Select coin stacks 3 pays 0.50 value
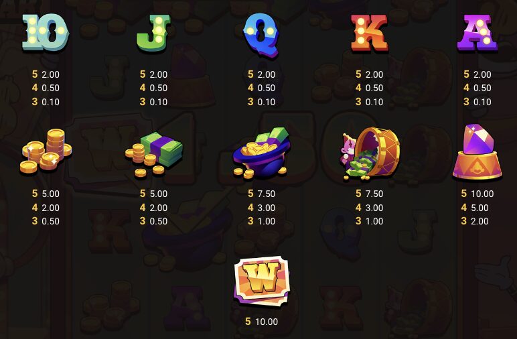The height and width of the screenshot is (339, 517). (46, 221)
